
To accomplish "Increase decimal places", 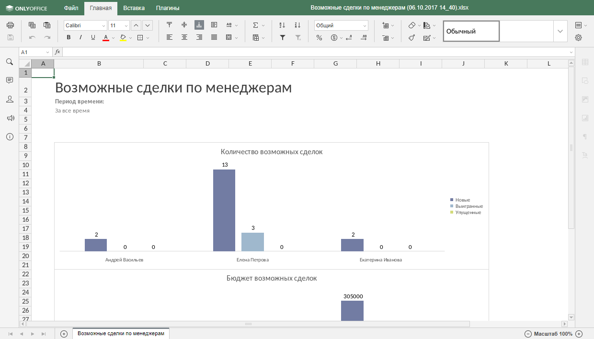I will (364, 37).
